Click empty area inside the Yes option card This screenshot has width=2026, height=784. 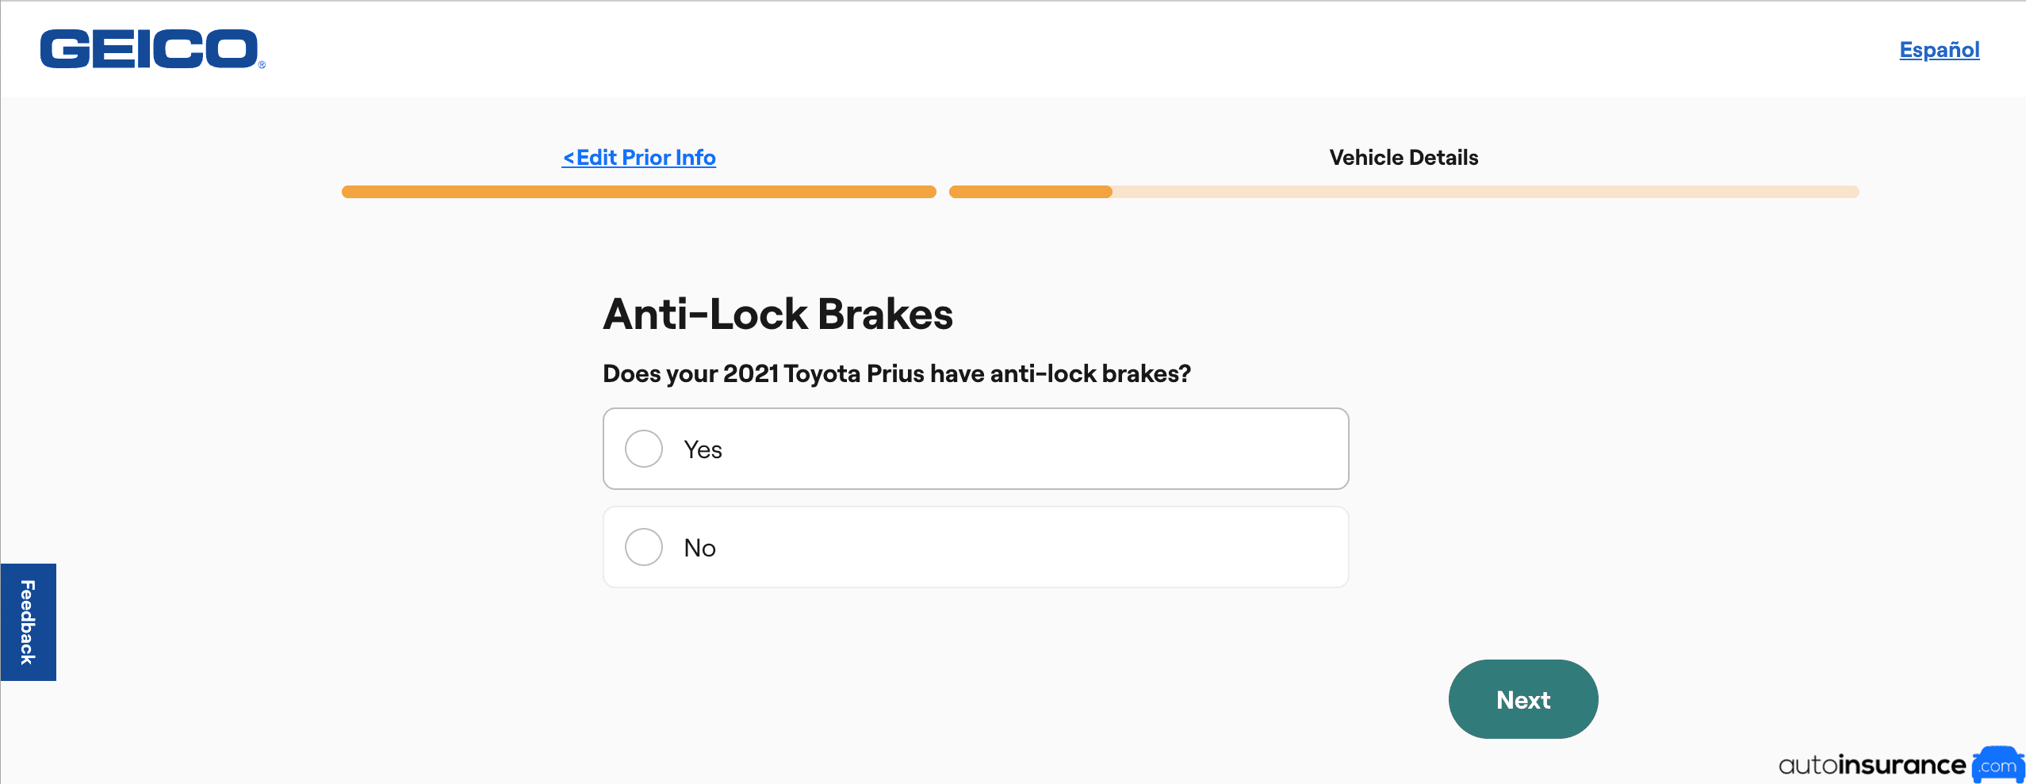(1031, 449)
